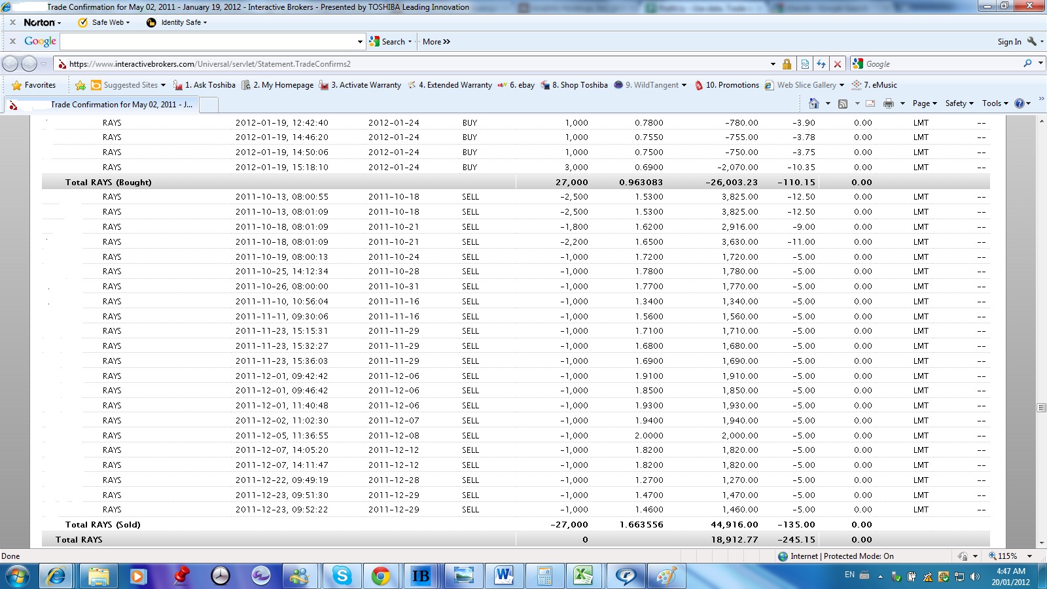This screenshot has width=1047, height=589.
Task: Click the Favorites button
Action: click(34, 85)
